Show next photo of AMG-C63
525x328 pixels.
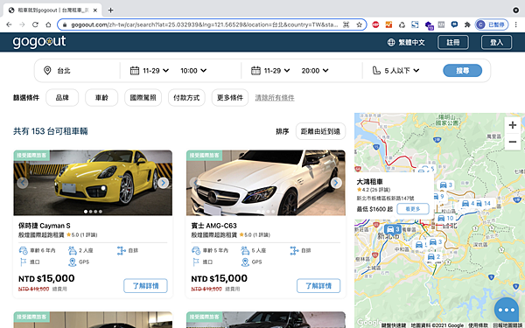pos(336,183)
